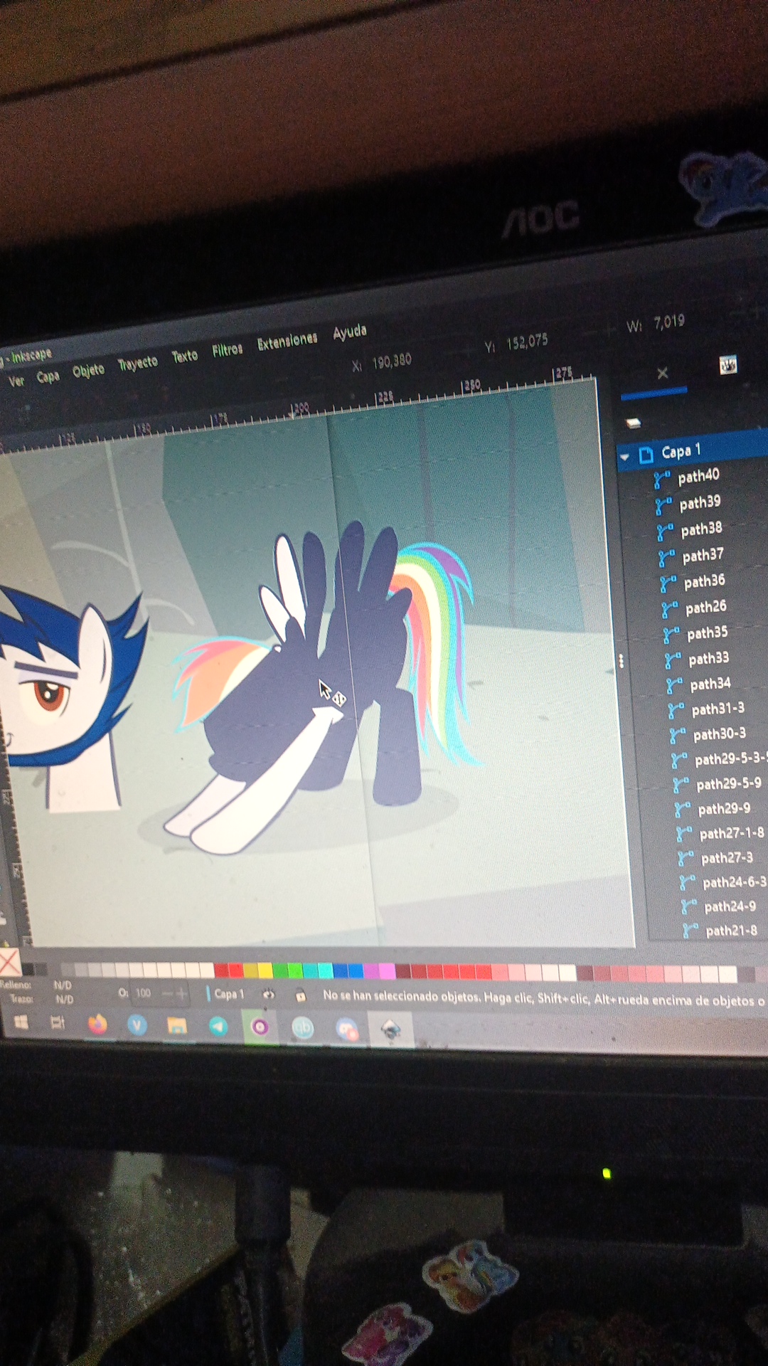Image resolution: width=768 pixels, height=1366 pixels.
Task: Open Firefox from the taskbar
Action: coord(97,1024)
